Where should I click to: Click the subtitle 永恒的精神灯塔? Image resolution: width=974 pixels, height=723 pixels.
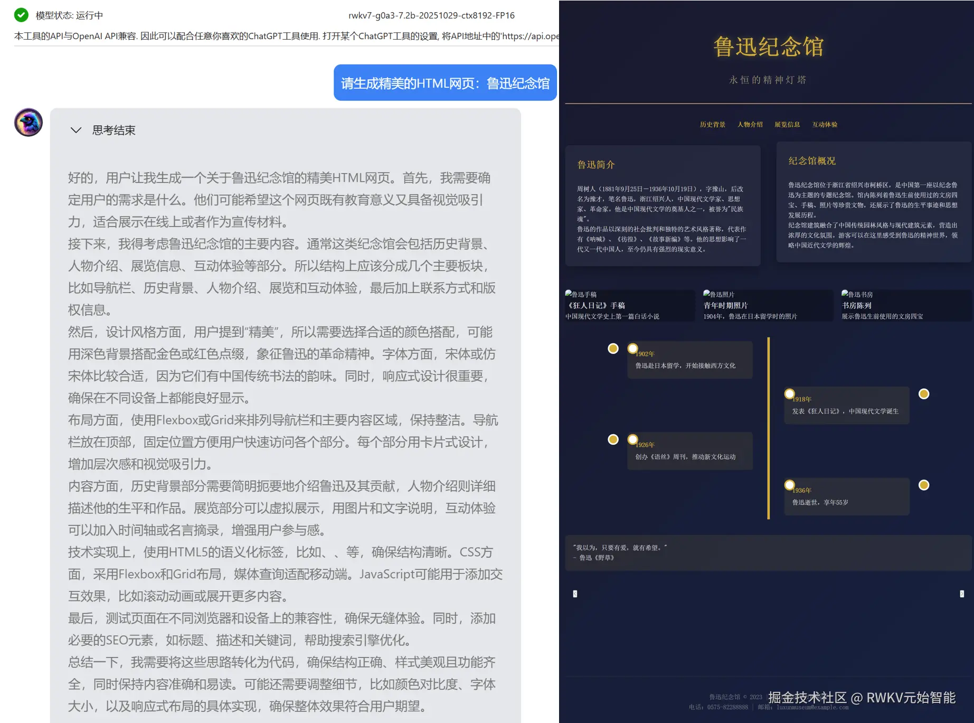tap(768, 80)
